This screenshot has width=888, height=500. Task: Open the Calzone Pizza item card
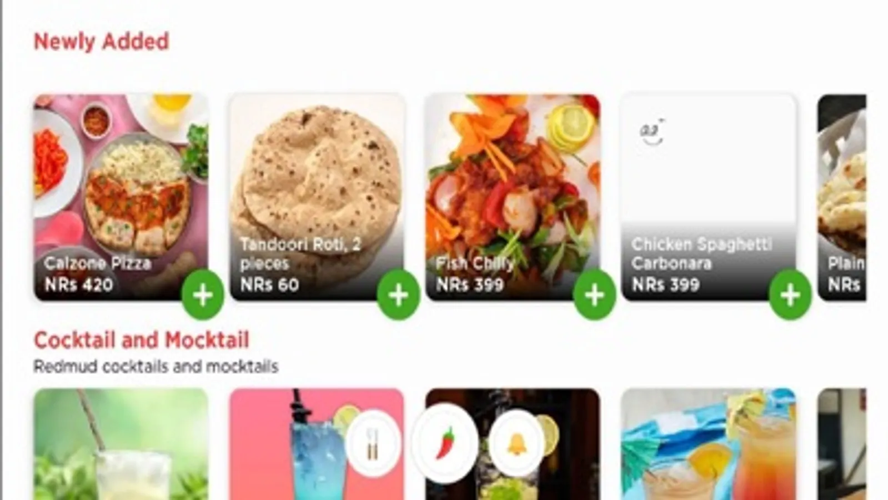point(121,197)
